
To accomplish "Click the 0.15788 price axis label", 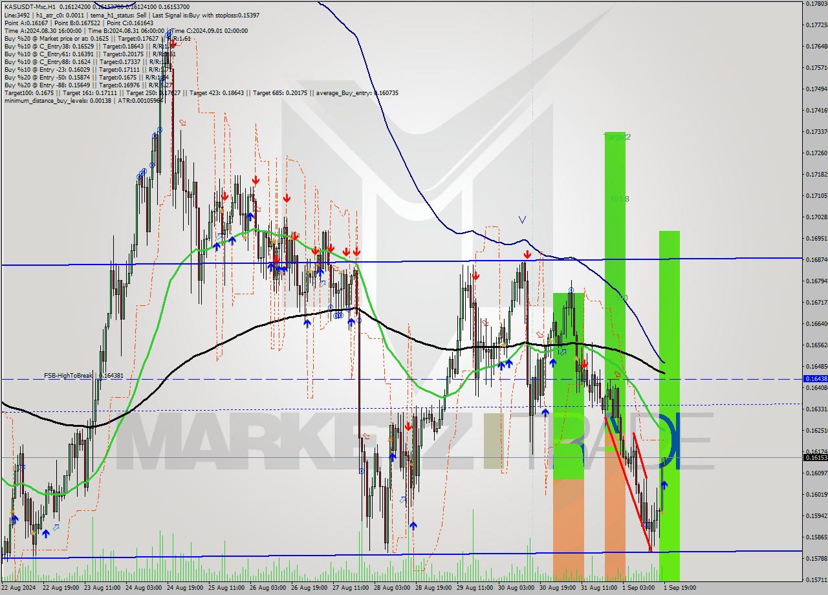I will point(816,558).
